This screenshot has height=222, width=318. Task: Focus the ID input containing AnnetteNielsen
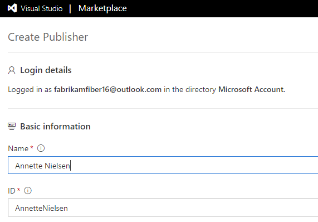tap(163, 207)
